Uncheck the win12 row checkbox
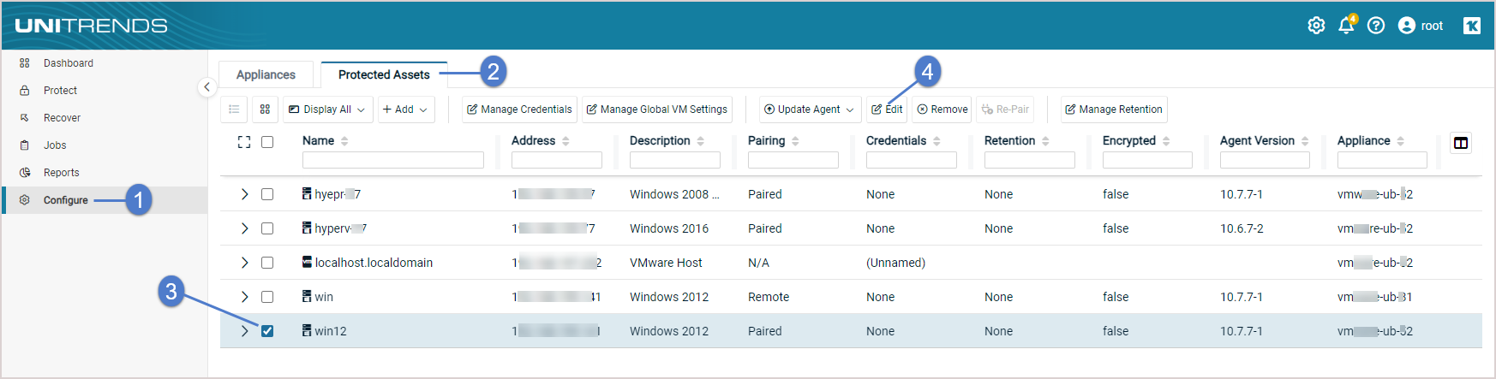The image size is (1496, 379). (x=267, y=331)
